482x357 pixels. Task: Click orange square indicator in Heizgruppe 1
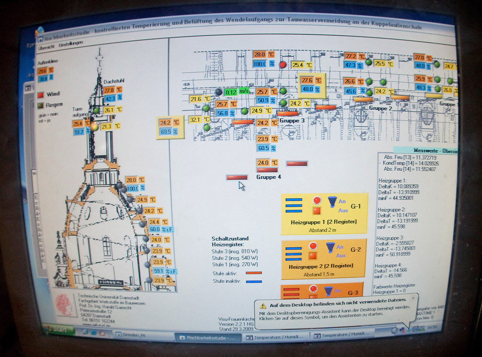coord(317,210)
